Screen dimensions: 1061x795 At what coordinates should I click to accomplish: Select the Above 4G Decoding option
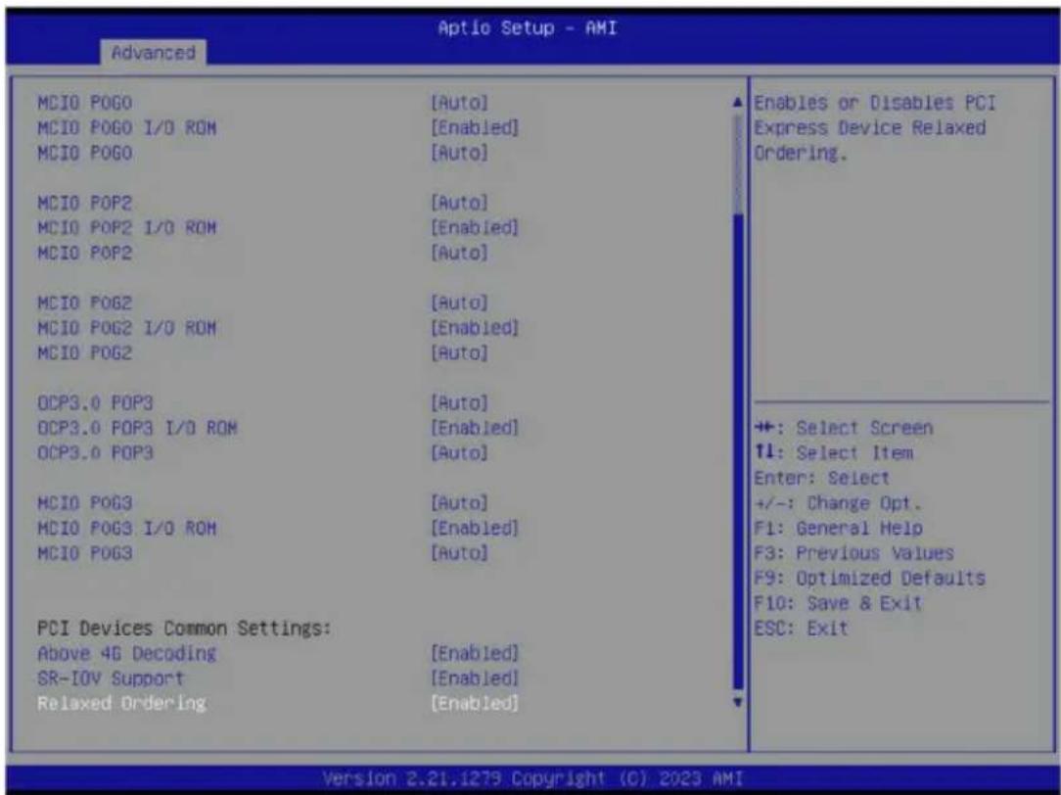tap(126, 654)
